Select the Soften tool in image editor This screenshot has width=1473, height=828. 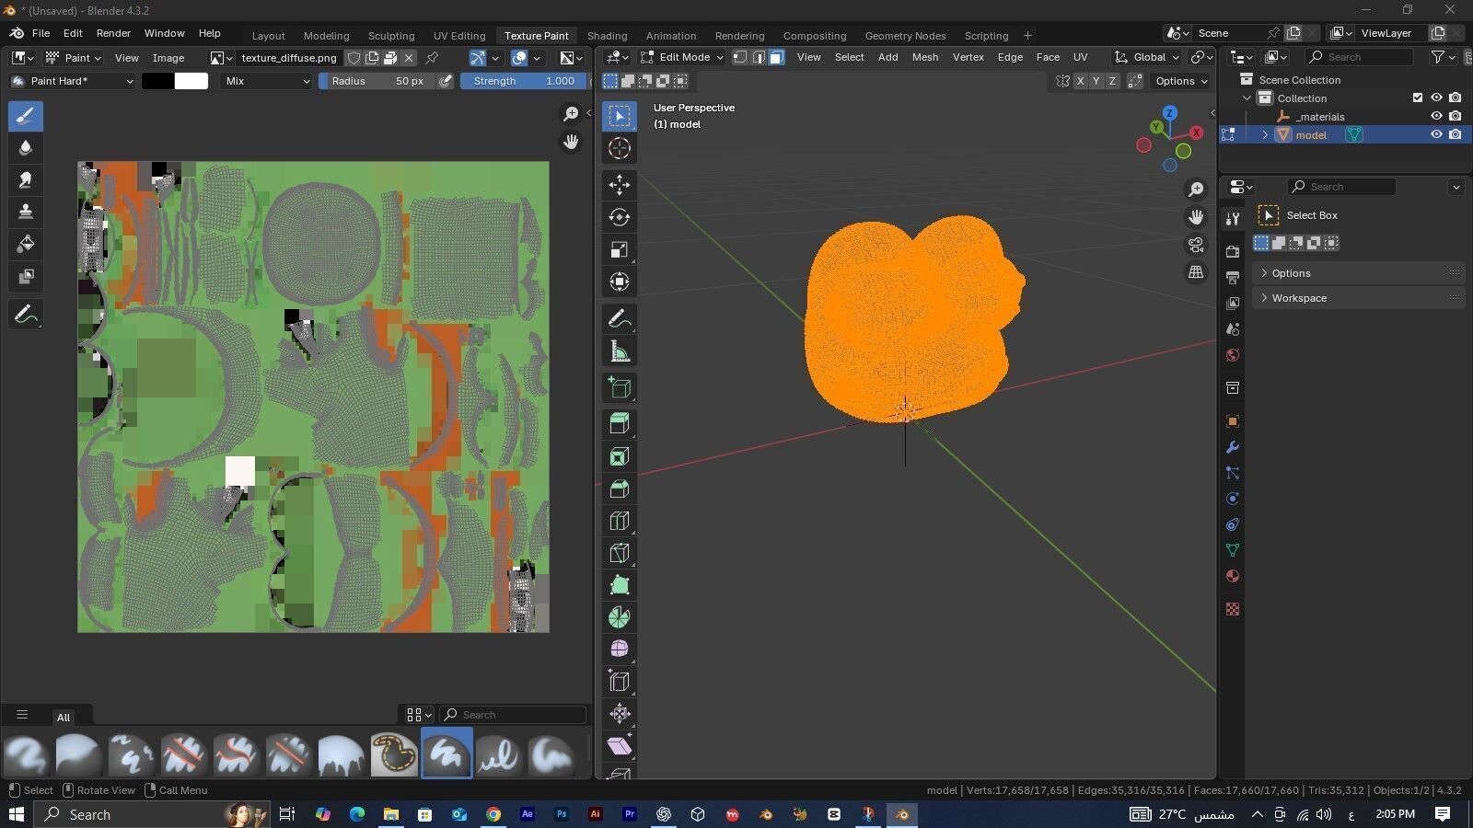coord(26,147)
